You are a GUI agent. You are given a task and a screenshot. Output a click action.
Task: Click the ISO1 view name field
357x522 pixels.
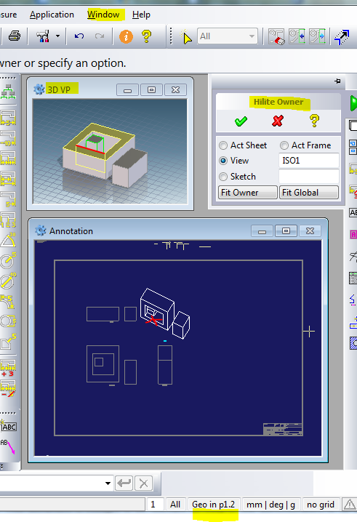point(309,161)
